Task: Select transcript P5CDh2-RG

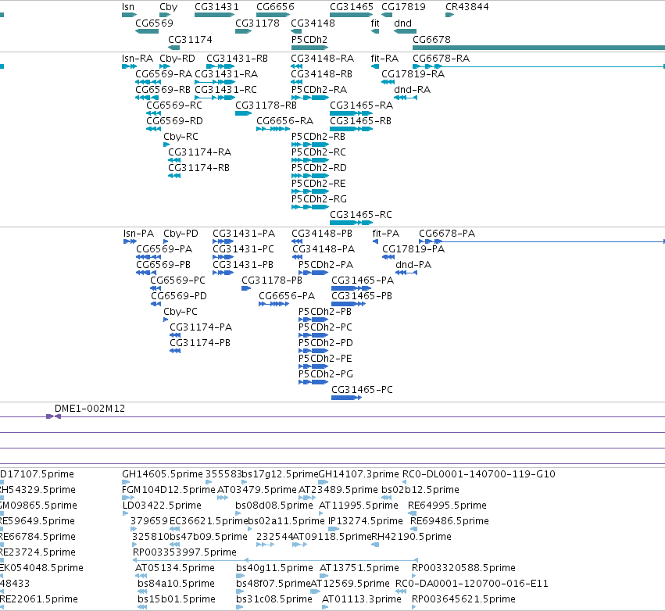Action: pos(319,199)
